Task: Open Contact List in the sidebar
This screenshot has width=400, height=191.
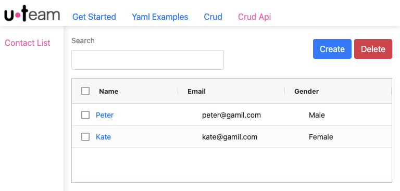Action: (x=28, y=43)
